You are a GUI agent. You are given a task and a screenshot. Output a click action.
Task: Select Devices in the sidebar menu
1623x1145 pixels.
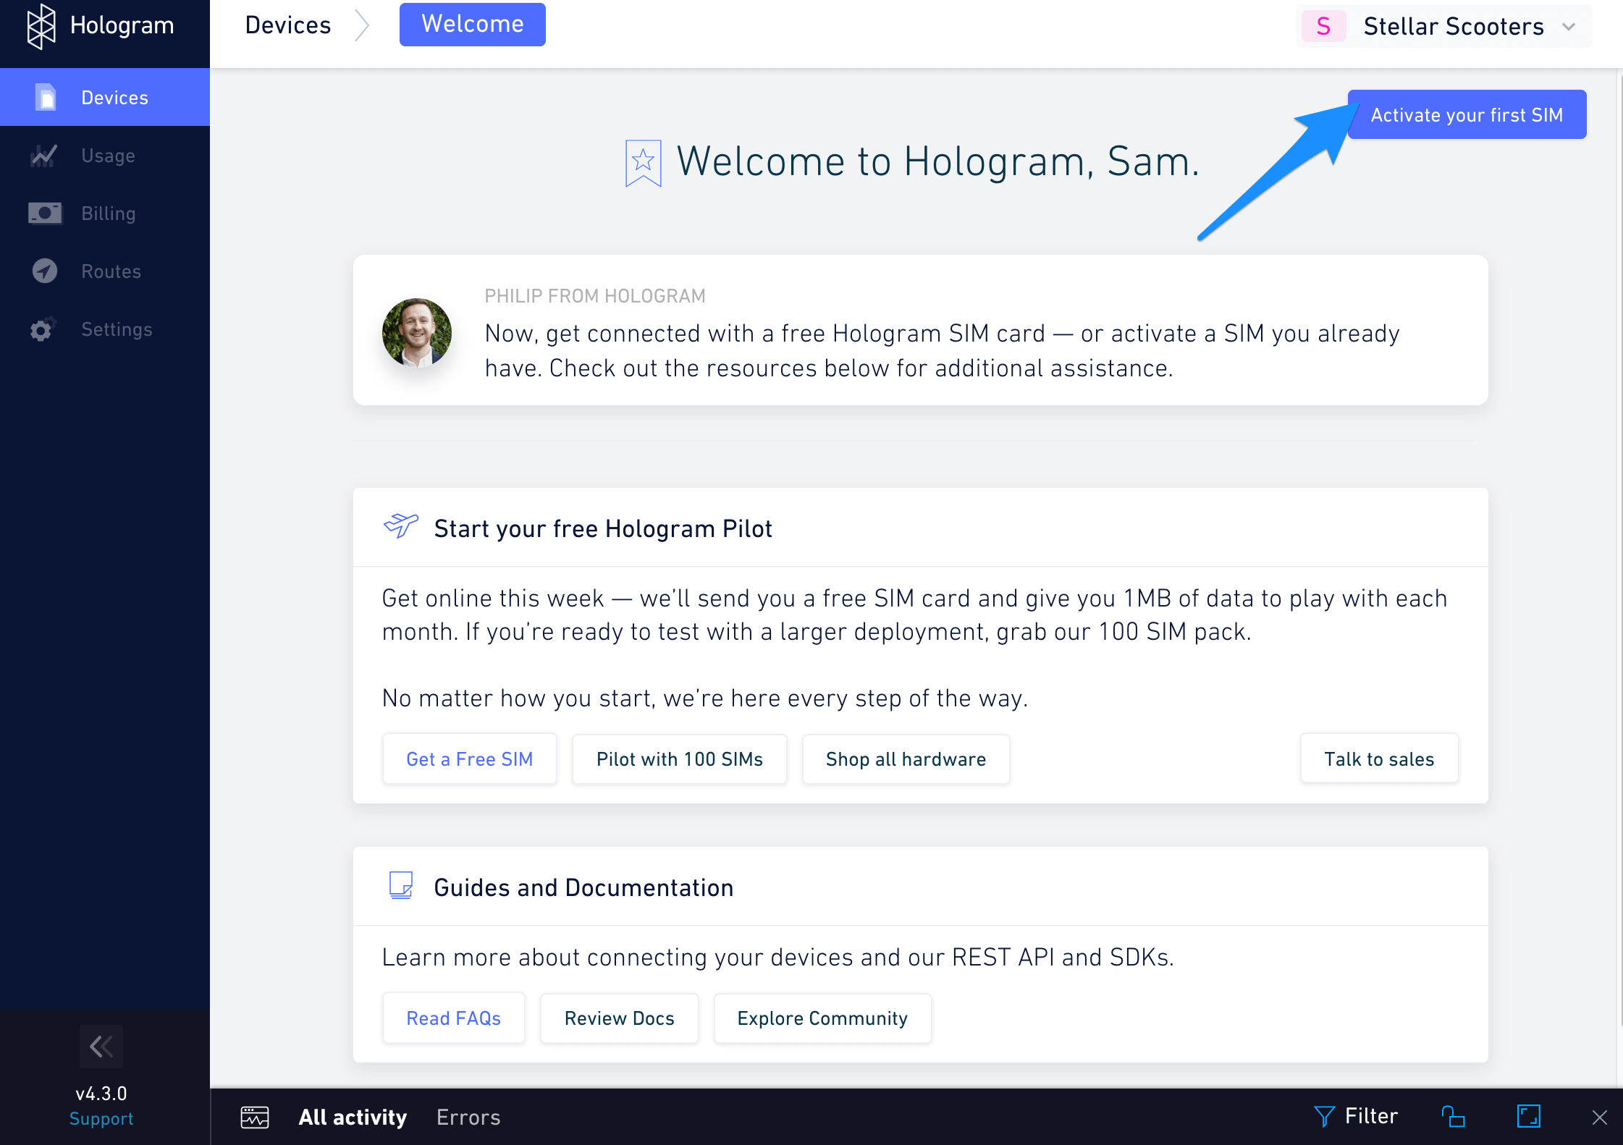click(105, 97)
